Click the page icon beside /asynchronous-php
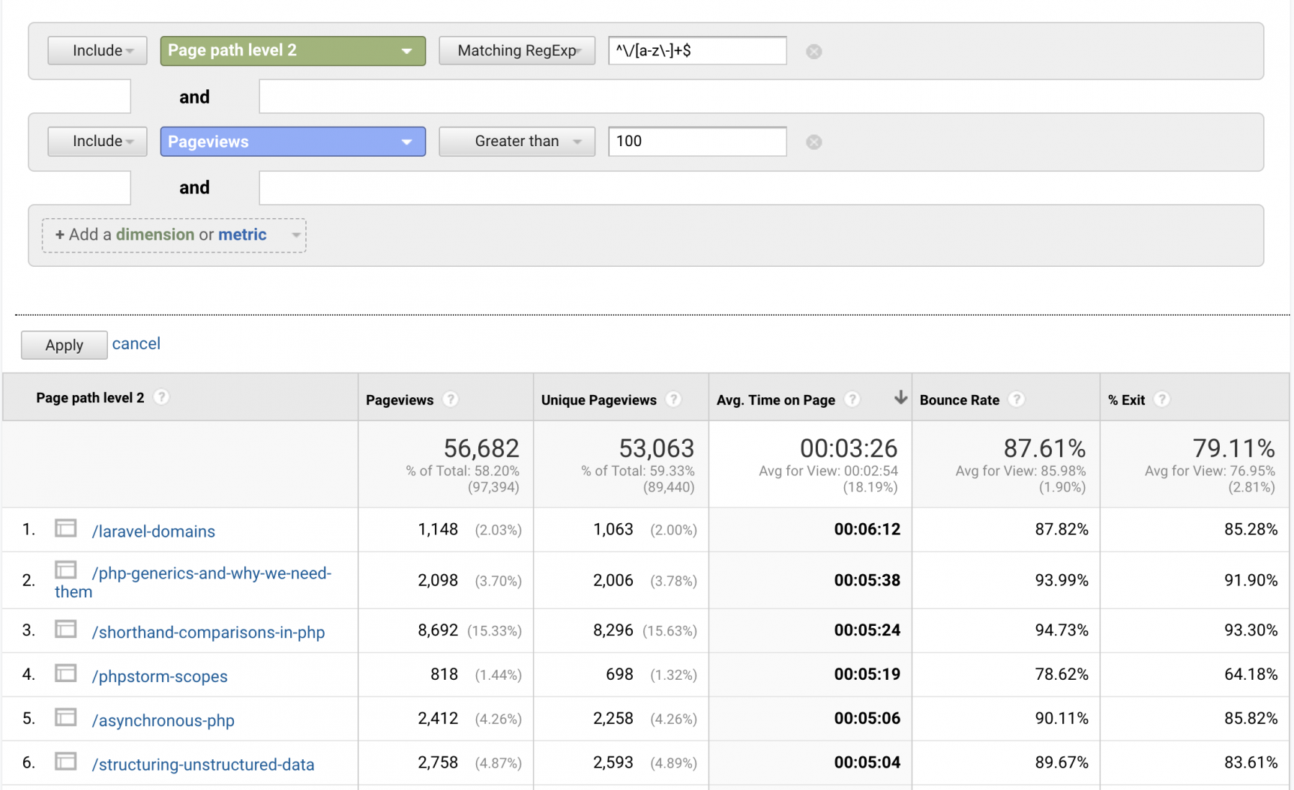The height and width of the screenshot is (790, 1294). pos(65,717)
